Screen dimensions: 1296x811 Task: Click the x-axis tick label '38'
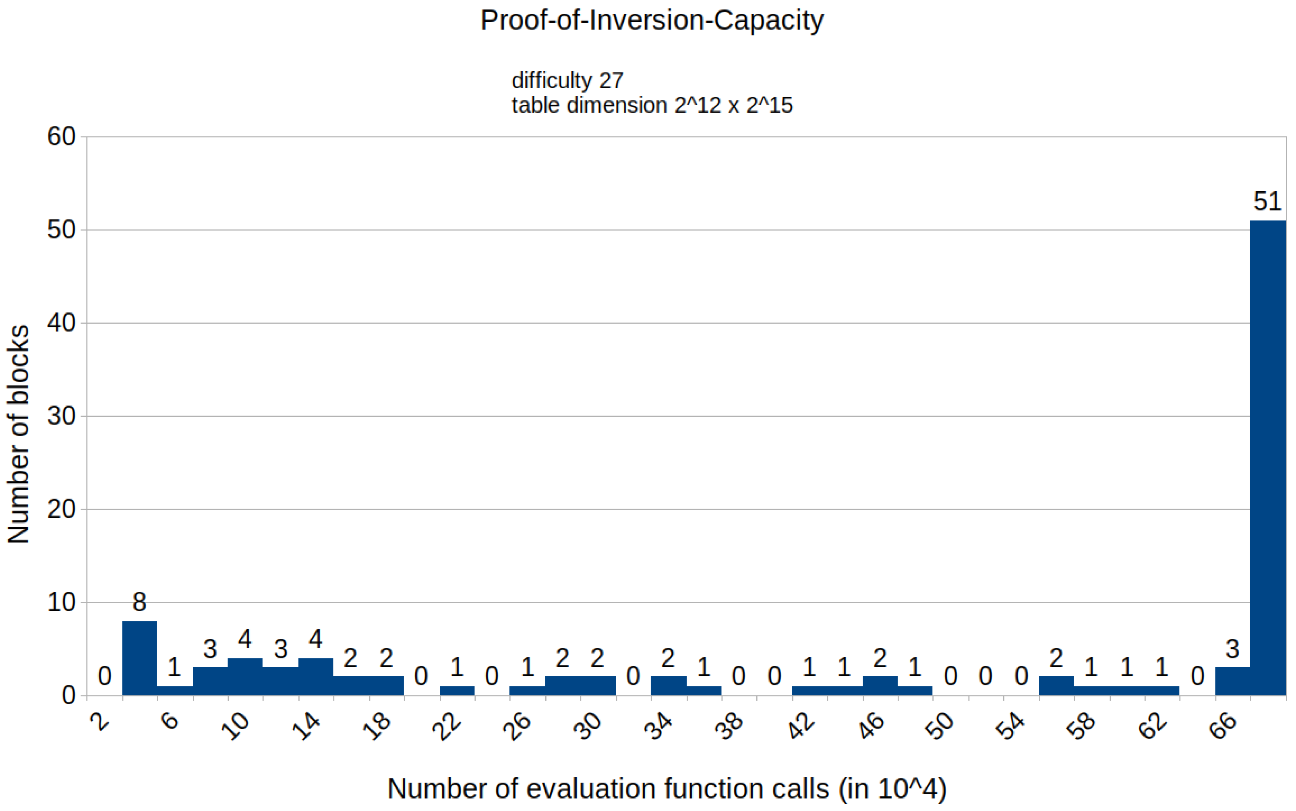pyautogui.click(x=729, y=727)
